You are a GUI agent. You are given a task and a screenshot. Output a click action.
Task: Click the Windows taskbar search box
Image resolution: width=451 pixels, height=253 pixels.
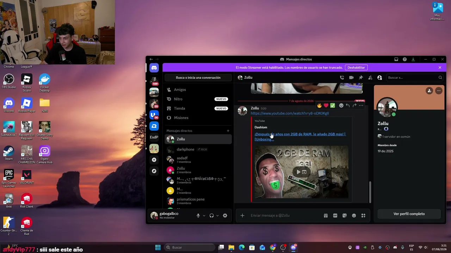[x=189, y=247]
